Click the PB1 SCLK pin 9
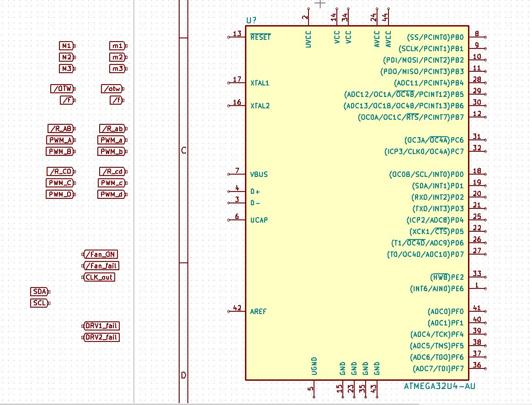The width and height of the screenshot is (532, 405). coord(478,48)
